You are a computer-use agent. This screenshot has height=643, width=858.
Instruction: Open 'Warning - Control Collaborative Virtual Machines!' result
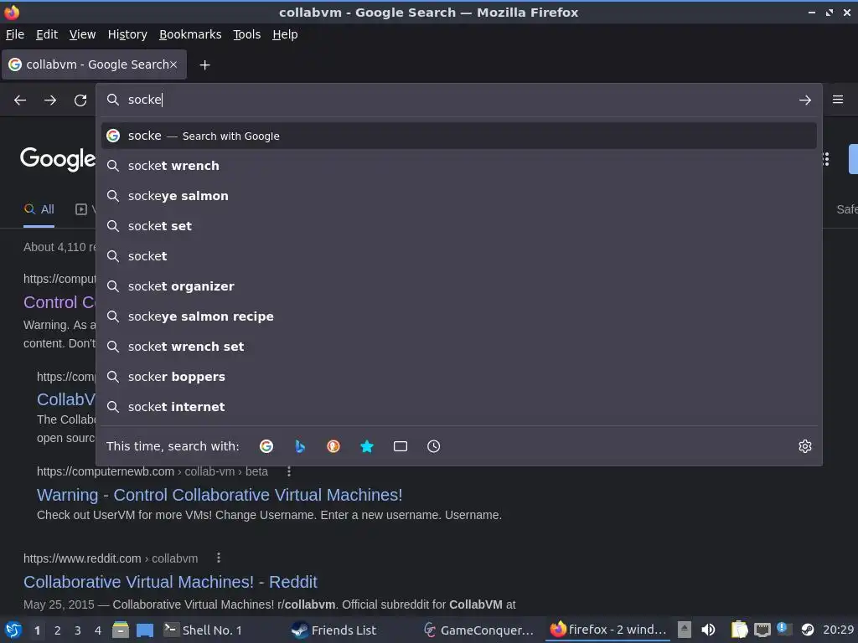pyautogui.click(x=220, y=495)
